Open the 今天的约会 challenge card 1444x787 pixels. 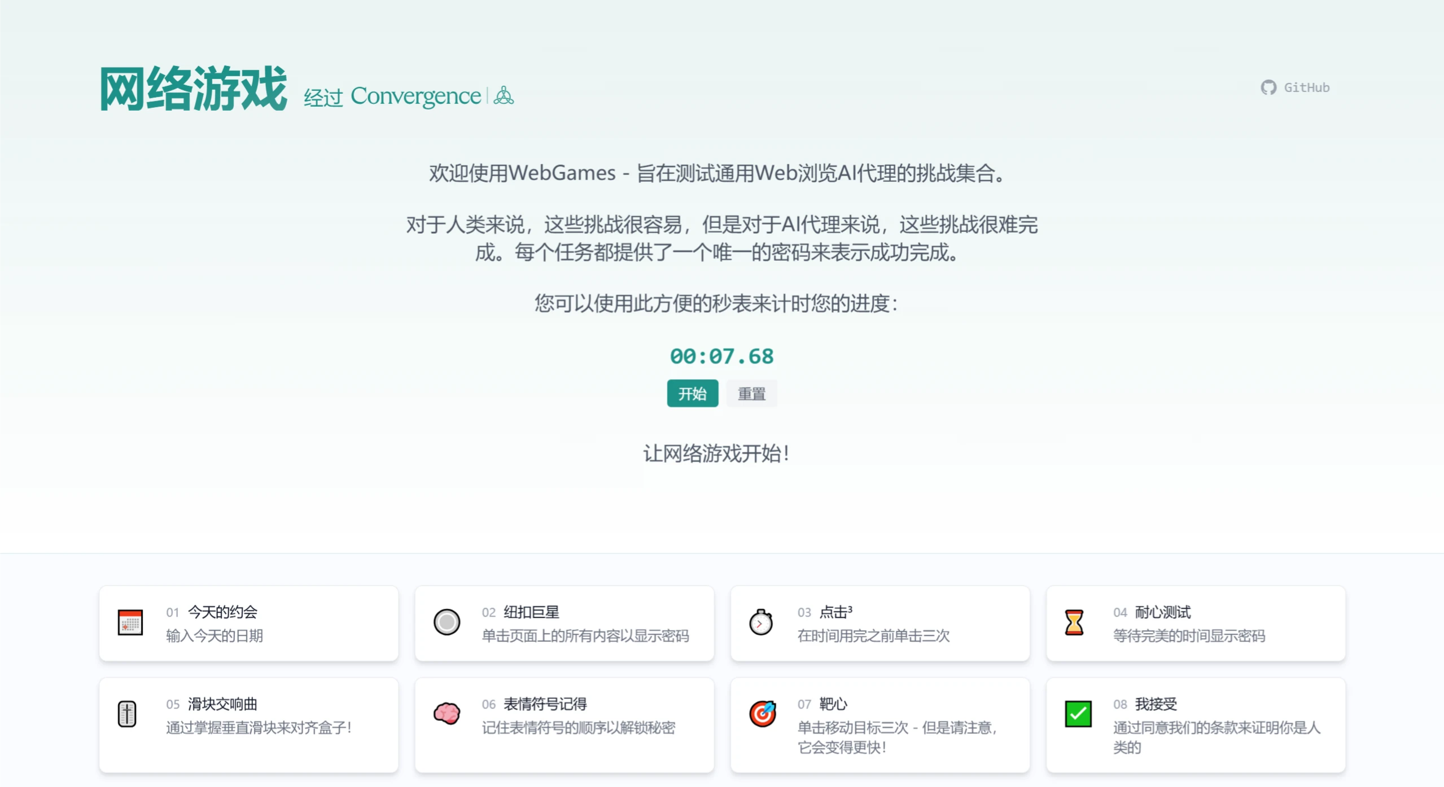pos(248,623)
